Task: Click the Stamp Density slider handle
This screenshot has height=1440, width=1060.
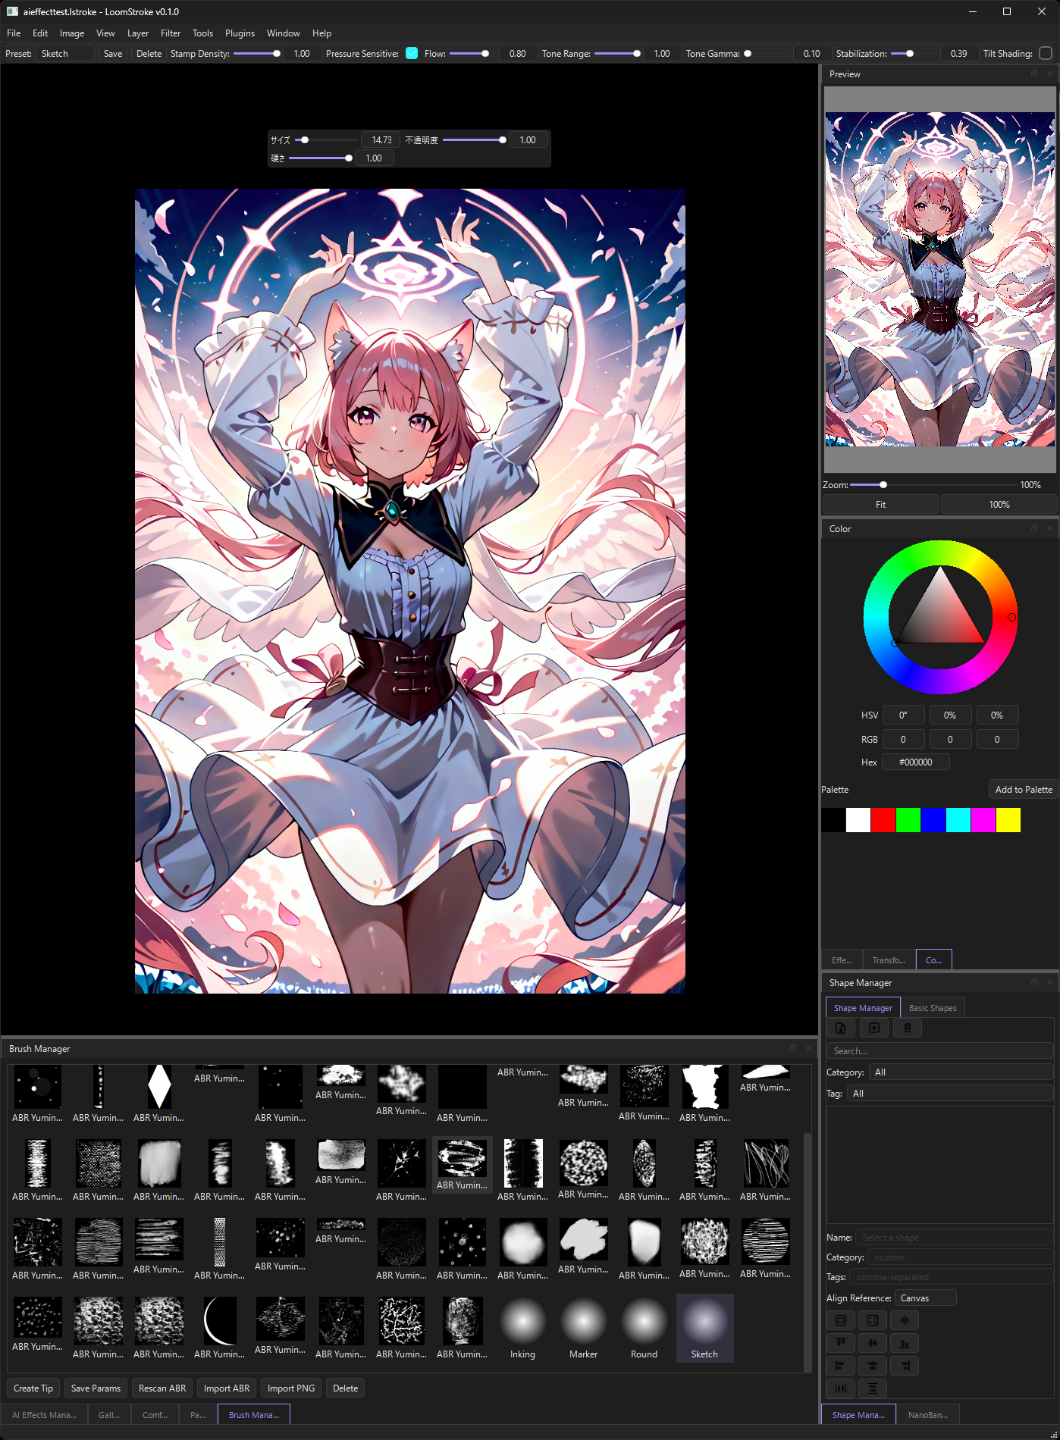Action: (277, 53)
